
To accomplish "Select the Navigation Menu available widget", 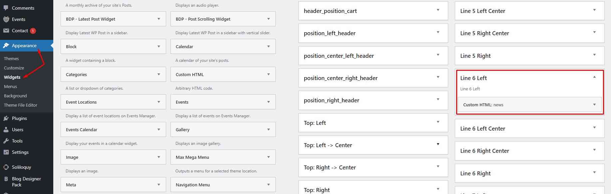I will 193,185.
